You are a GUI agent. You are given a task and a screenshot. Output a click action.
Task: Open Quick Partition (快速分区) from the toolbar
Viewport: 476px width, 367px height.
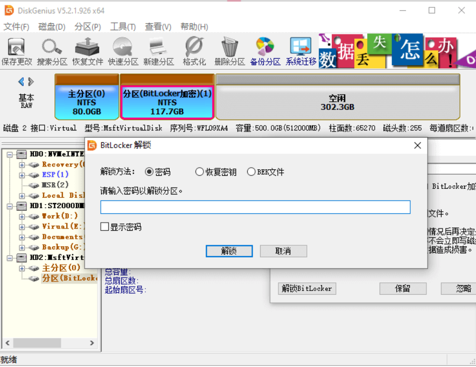123,51
